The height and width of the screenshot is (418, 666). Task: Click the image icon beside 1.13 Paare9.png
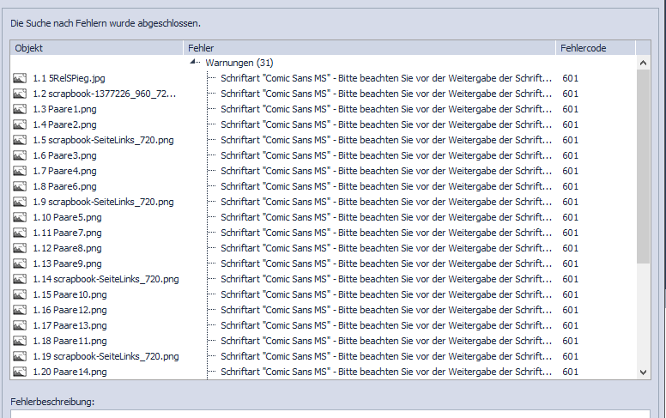point(20,264)
